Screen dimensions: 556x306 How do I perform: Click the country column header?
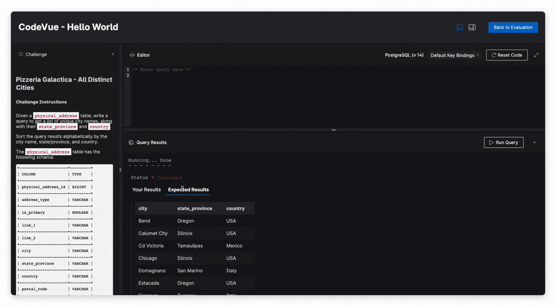pyautogui.click(x=235, y=208)
